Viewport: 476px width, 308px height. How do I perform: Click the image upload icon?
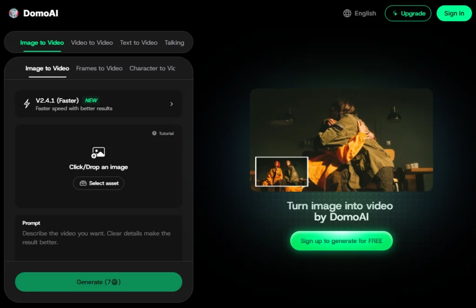point(98,153)
